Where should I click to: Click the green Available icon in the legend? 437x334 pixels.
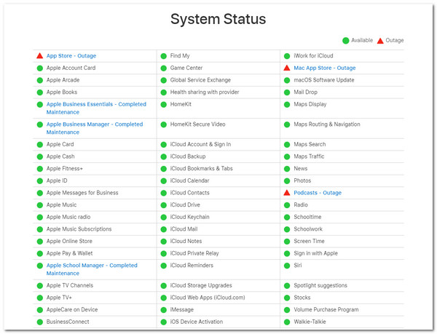pos(345,41)
